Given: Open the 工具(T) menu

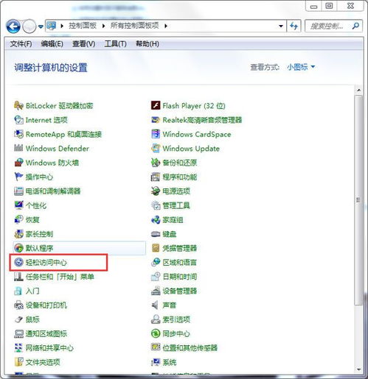Looking at the screenshot, I should [116, 44].
